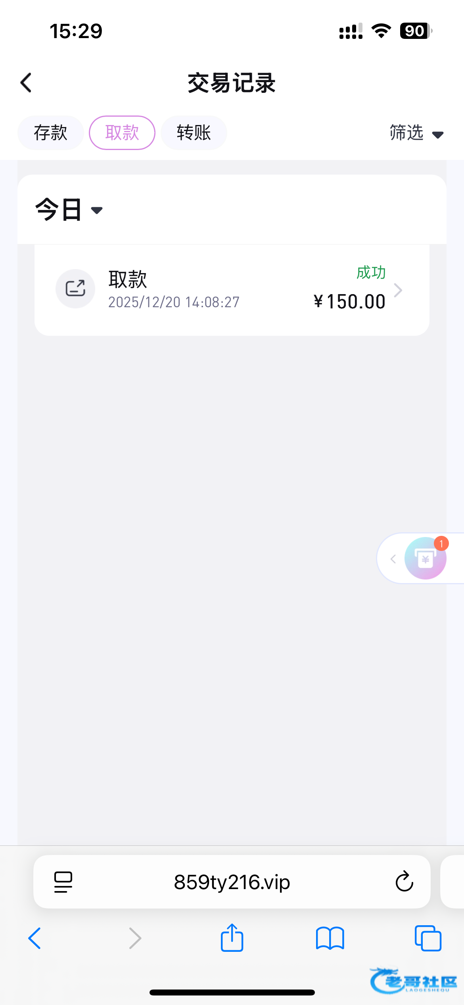Go back from transaction records page
Image resolution: width=464 pixels, height=1005 pixels.
[x=26, y=83]
